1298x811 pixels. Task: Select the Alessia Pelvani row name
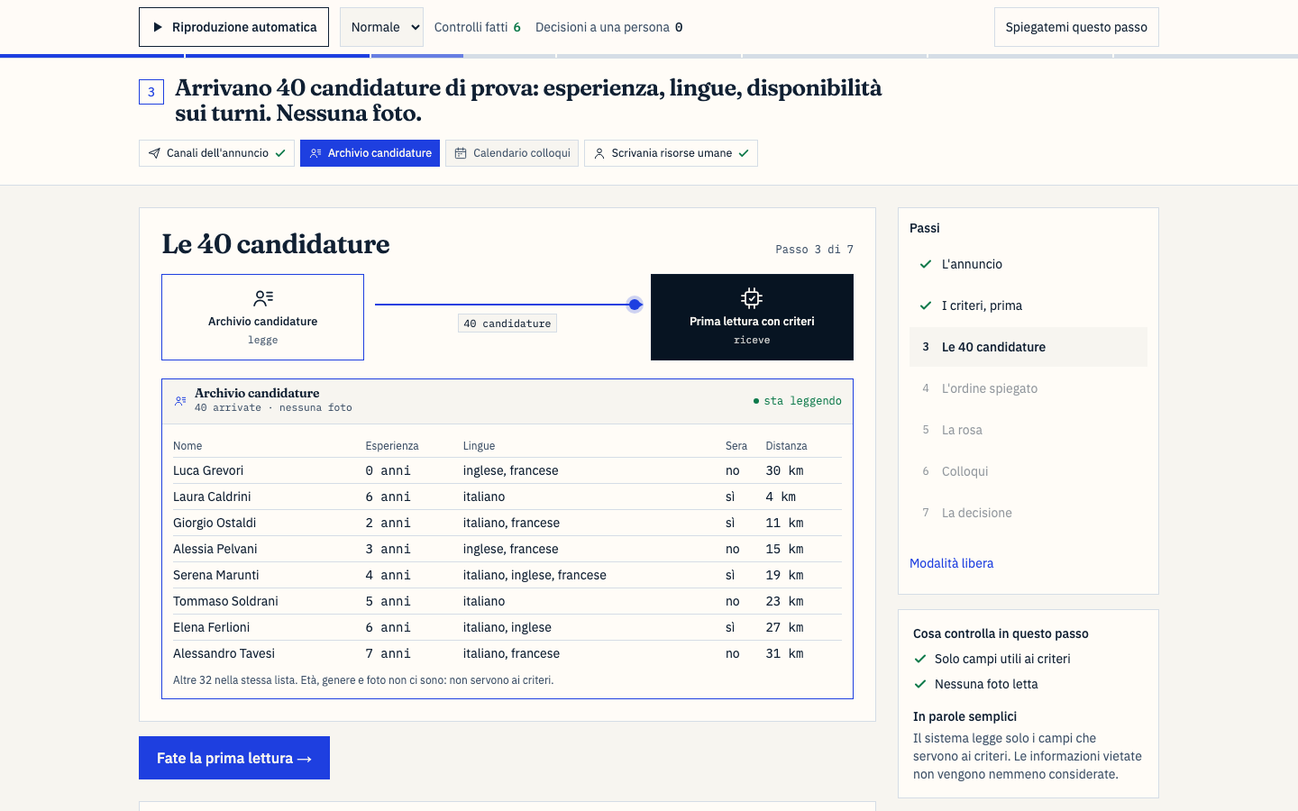(215, 549)
